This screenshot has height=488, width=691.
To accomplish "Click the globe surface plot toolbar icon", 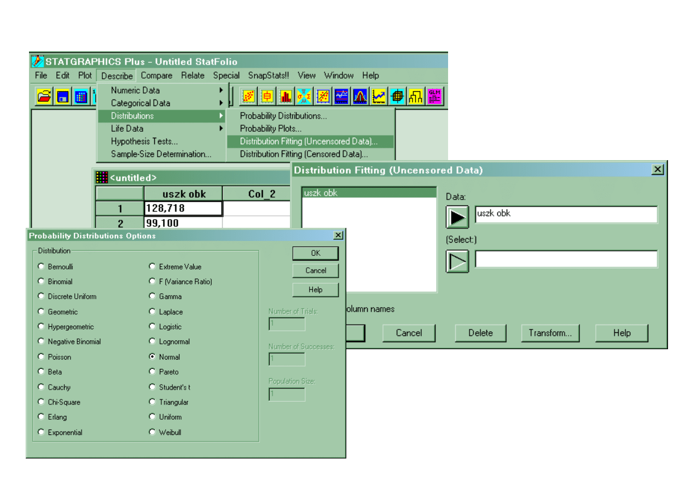I will [x=398, y=96].
